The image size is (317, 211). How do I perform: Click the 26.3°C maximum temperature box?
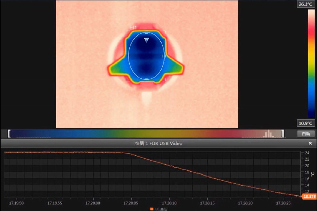[x=306, y=4]
